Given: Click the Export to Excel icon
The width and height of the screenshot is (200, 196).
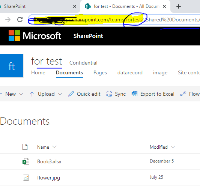Looking at the screenshot, I should coord(135,94).
